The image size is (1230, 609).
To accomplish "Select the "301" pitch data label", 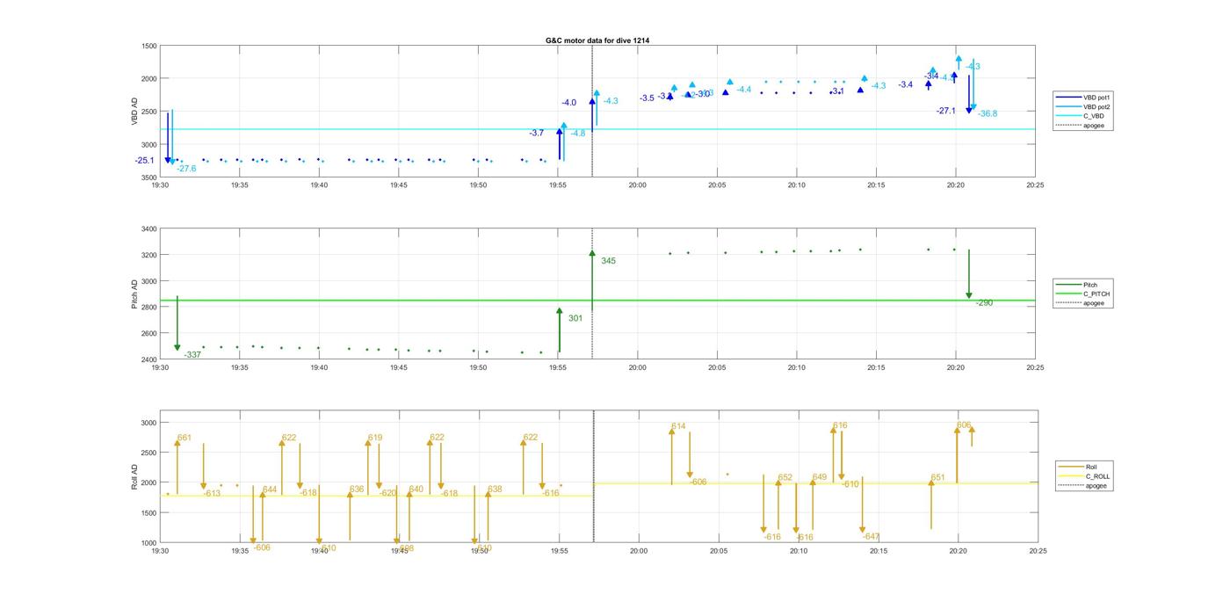I will [x=575, y=318].
